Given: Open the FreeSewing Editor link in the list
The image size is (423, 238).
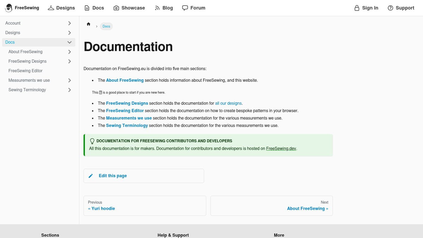Looking at the screenshot, I should coord(125,111).
